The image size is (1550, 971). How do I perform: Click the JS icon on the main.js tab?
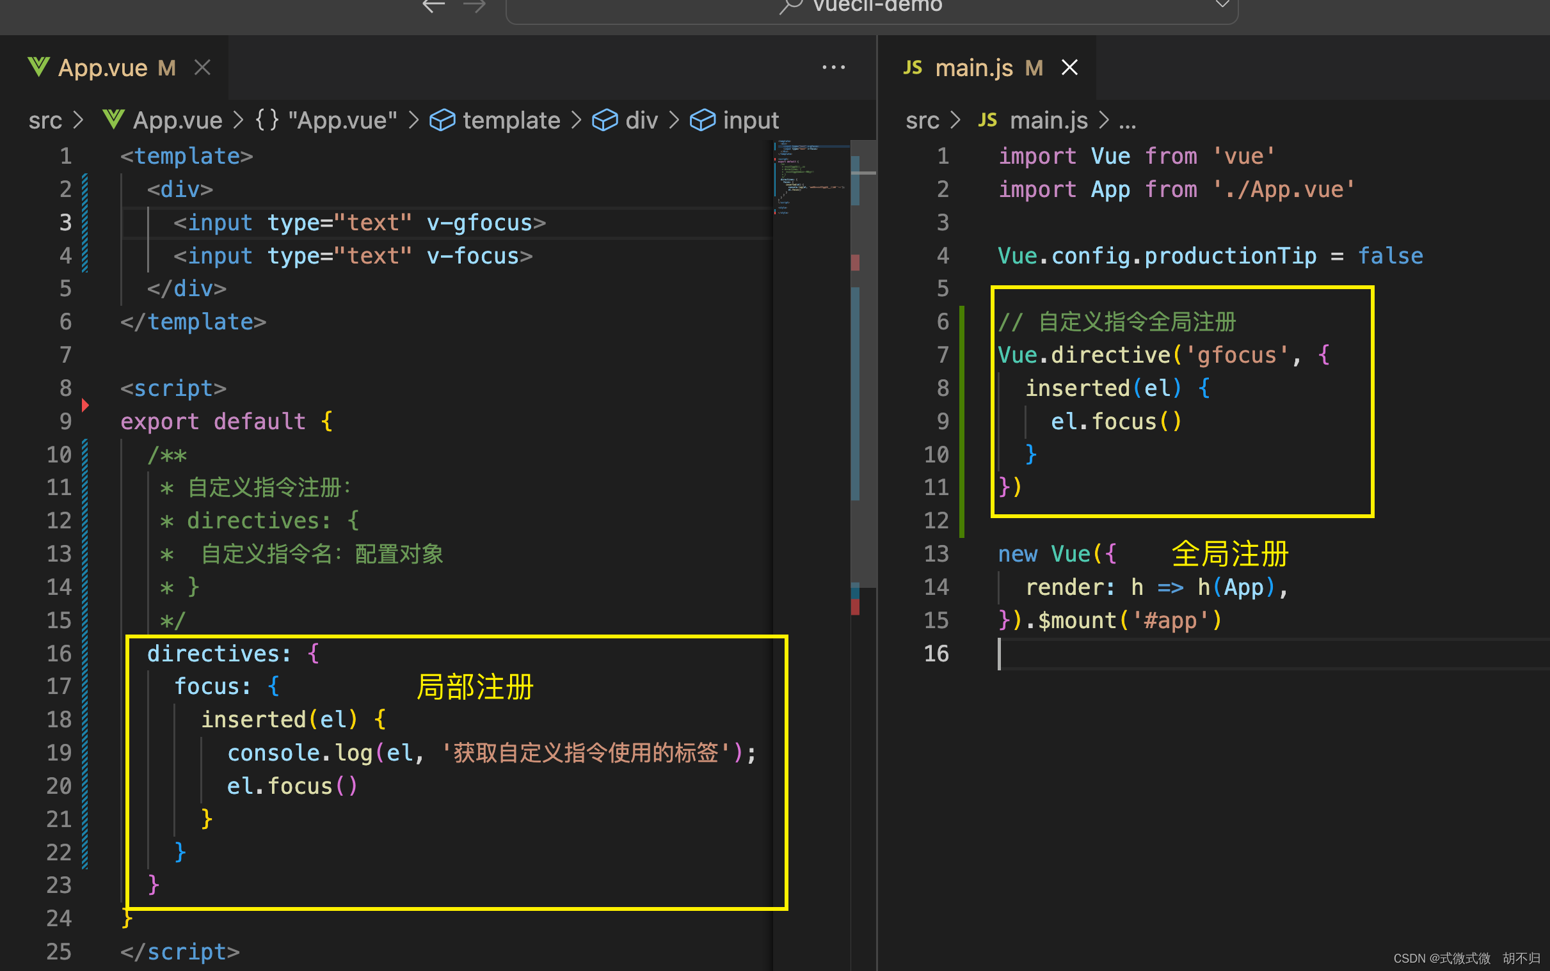point(913,66)
